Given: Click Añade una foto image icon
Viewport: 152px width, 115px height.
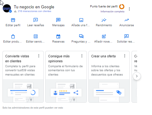Looking at the screenshot, I should pyautogui.click(x=81, y=20).
